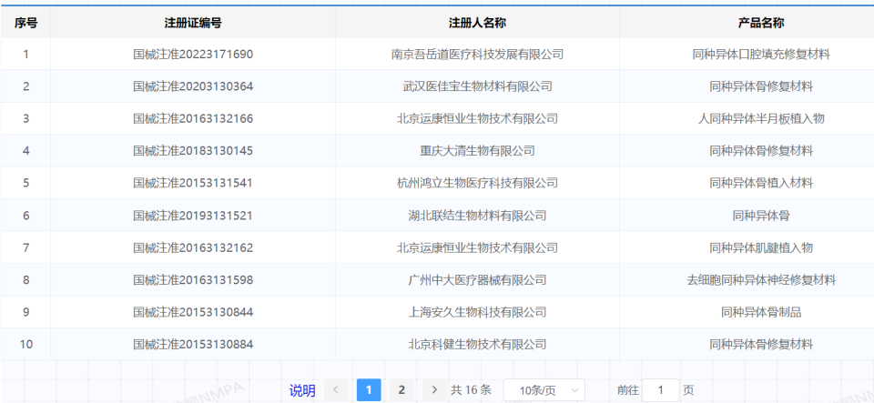Screen dimensions: 874x403
Task: Click the 序号 column header
Action: pyautogui.click(x=26, y=23)
